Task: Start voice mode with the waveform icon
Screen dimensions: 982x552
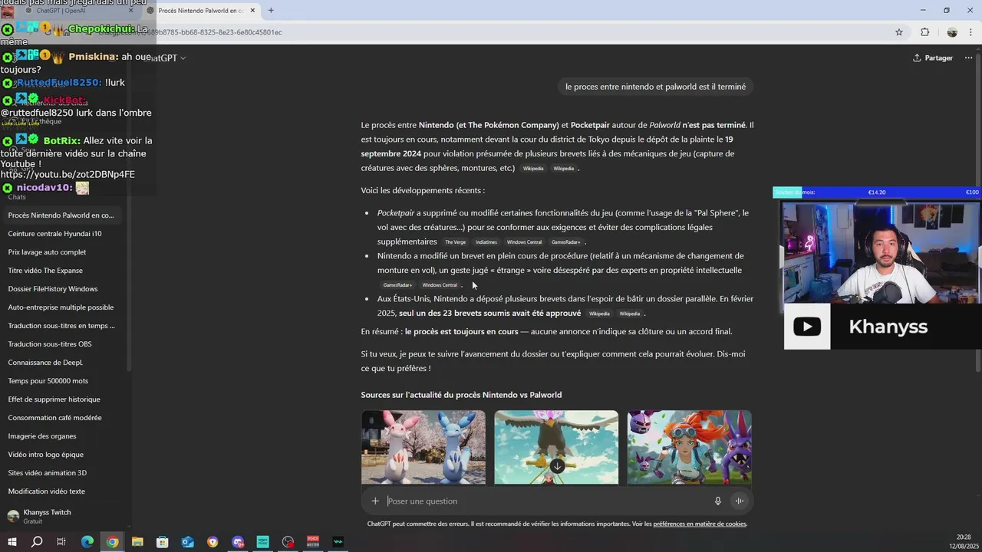Action: coord(740,501)
